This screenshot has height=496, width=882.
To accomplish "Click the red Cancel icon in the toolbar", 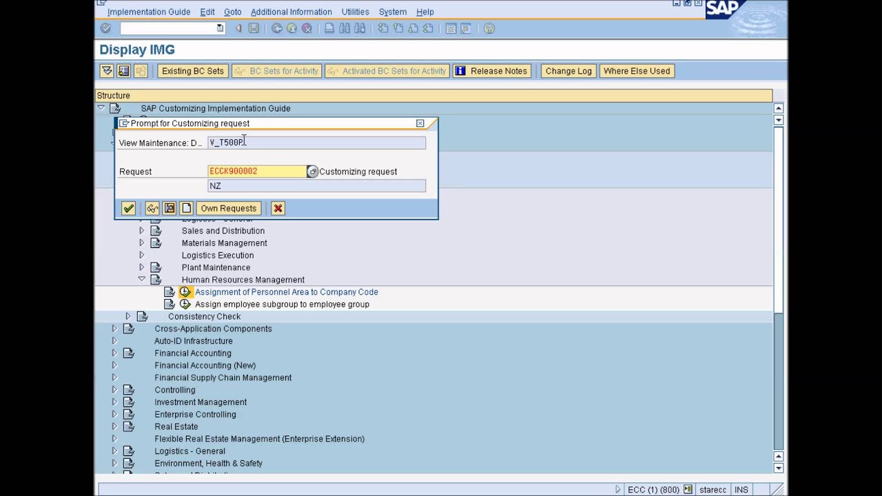I will coord(307,28).
